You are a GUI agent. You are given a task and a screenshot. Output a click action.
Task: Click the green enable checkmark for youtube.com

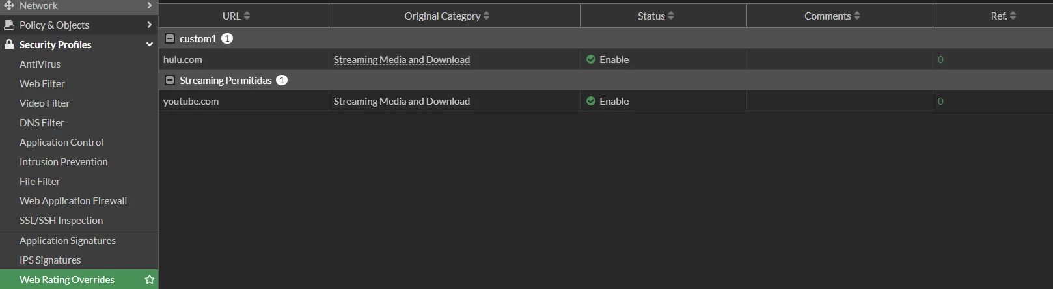(591, 101)
